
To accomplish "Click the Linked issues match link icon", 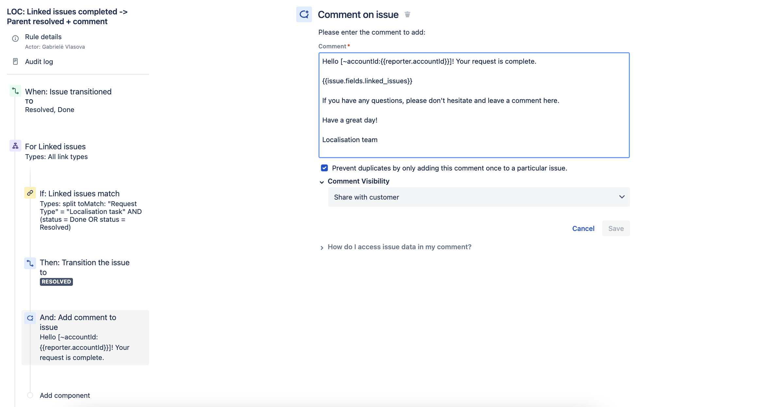I will pyautogui.click(x=30, y=193).
